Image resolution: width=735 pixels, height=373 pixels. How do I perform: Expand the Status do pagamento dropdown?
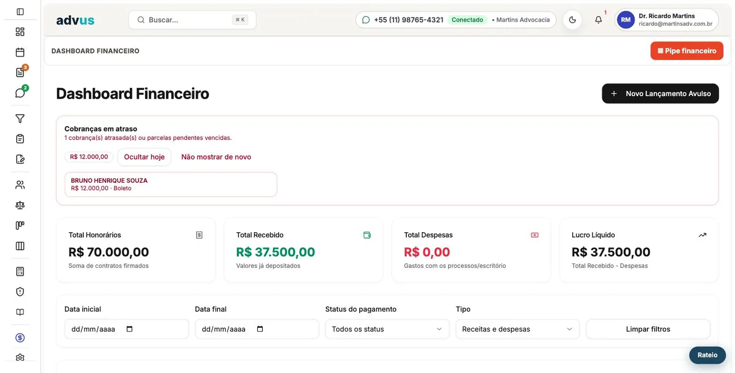pos(387,329)
